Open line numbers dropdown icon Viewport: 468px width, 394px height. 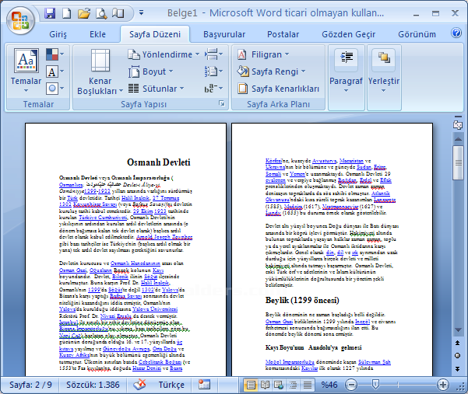coord(213,71)
